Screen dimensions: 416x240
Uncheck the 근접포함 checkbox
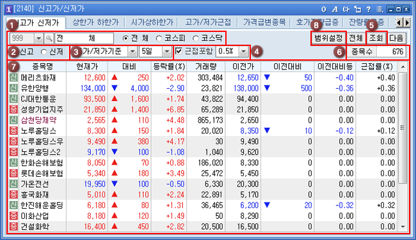[x=179, y=51]
